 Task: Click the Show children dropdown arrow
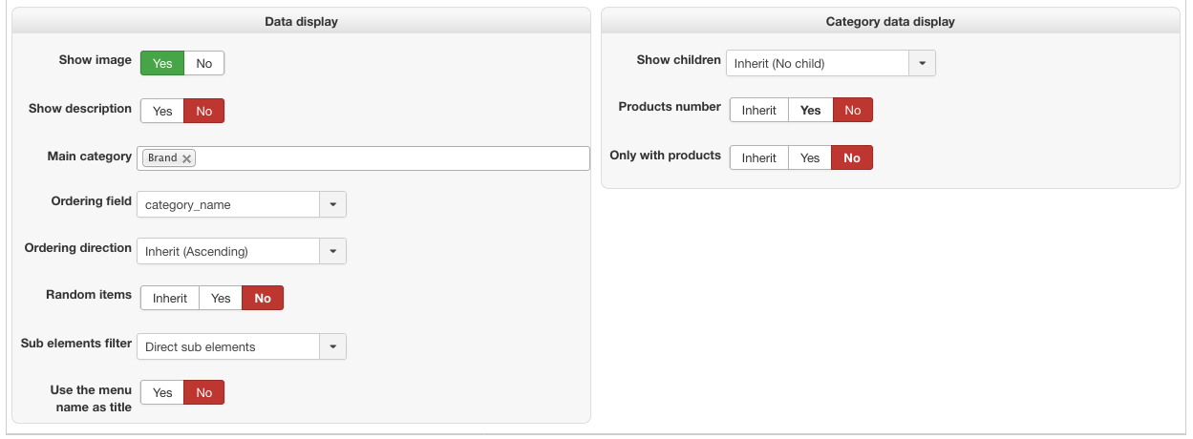tap(922, 63)
